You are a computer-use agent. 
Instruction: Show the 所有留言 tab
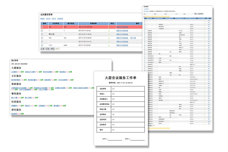(x=60, y=18)
